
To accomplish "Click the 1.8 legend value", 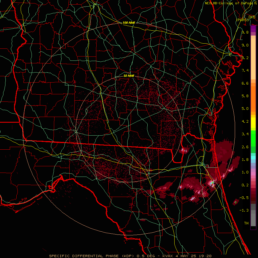I will pos(245,160).
